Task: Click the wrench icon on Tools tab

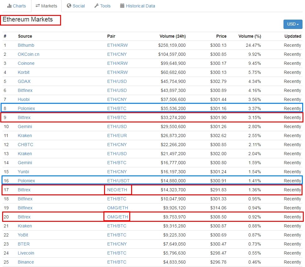Action: click(x=97, y=6)
